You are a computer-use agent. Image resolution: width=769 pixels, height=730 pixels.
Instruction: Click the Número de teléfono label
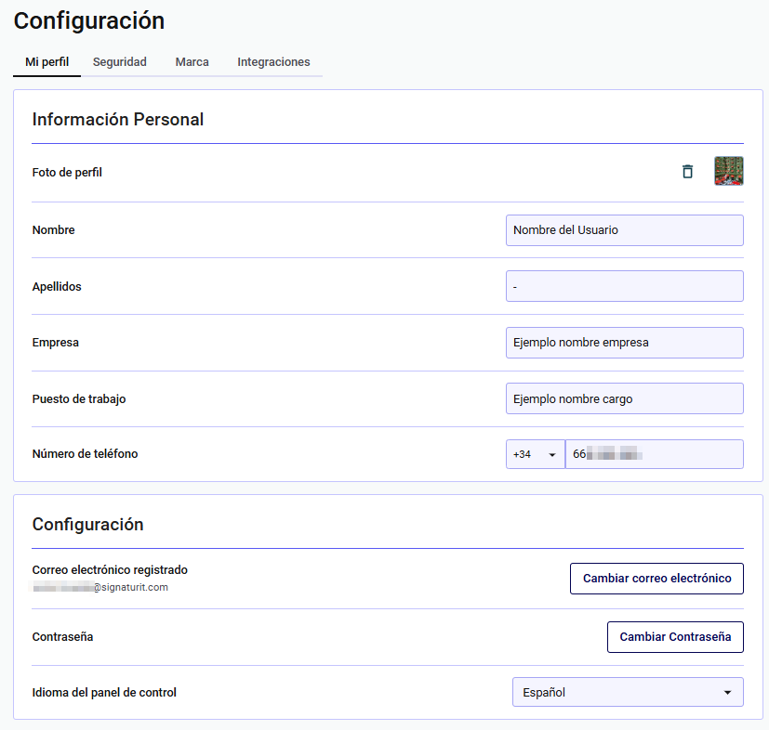(x=85, y=454)
